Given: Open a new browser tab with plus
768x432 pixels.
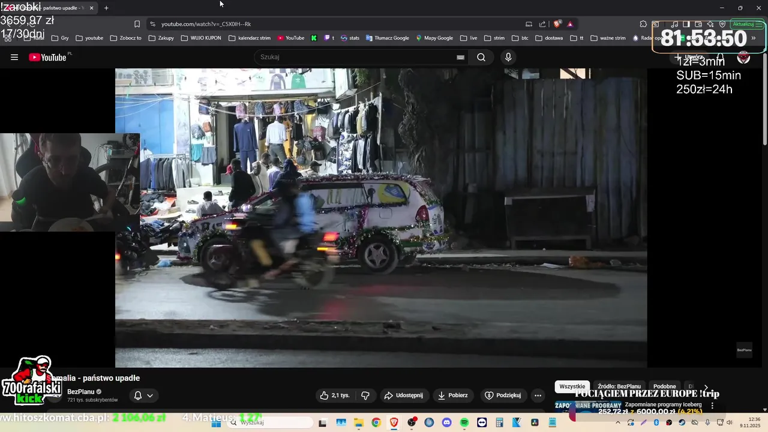Looking at the screenshot, I should tap(106, 8).
